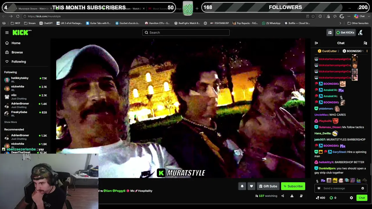This screenshot has height=209, width=372.
Task: Follow the channel with the heart button
Action: (x=251, y=186)
